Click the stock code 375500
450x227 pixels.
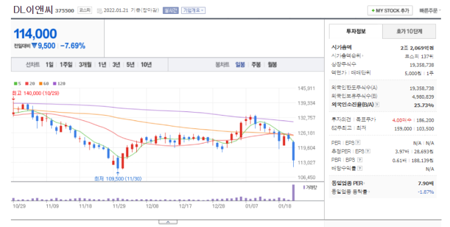(x=65, y=11)
